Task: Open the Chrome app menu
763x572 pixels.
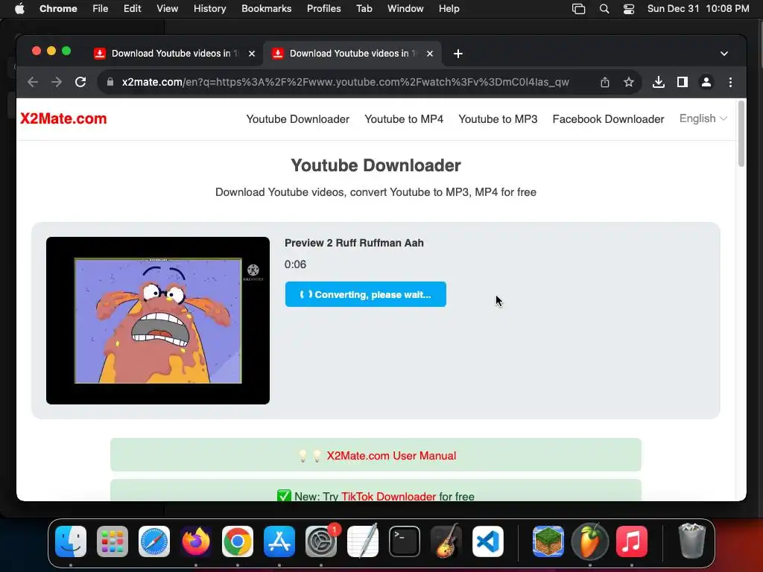Action: (x=58, y=9)
